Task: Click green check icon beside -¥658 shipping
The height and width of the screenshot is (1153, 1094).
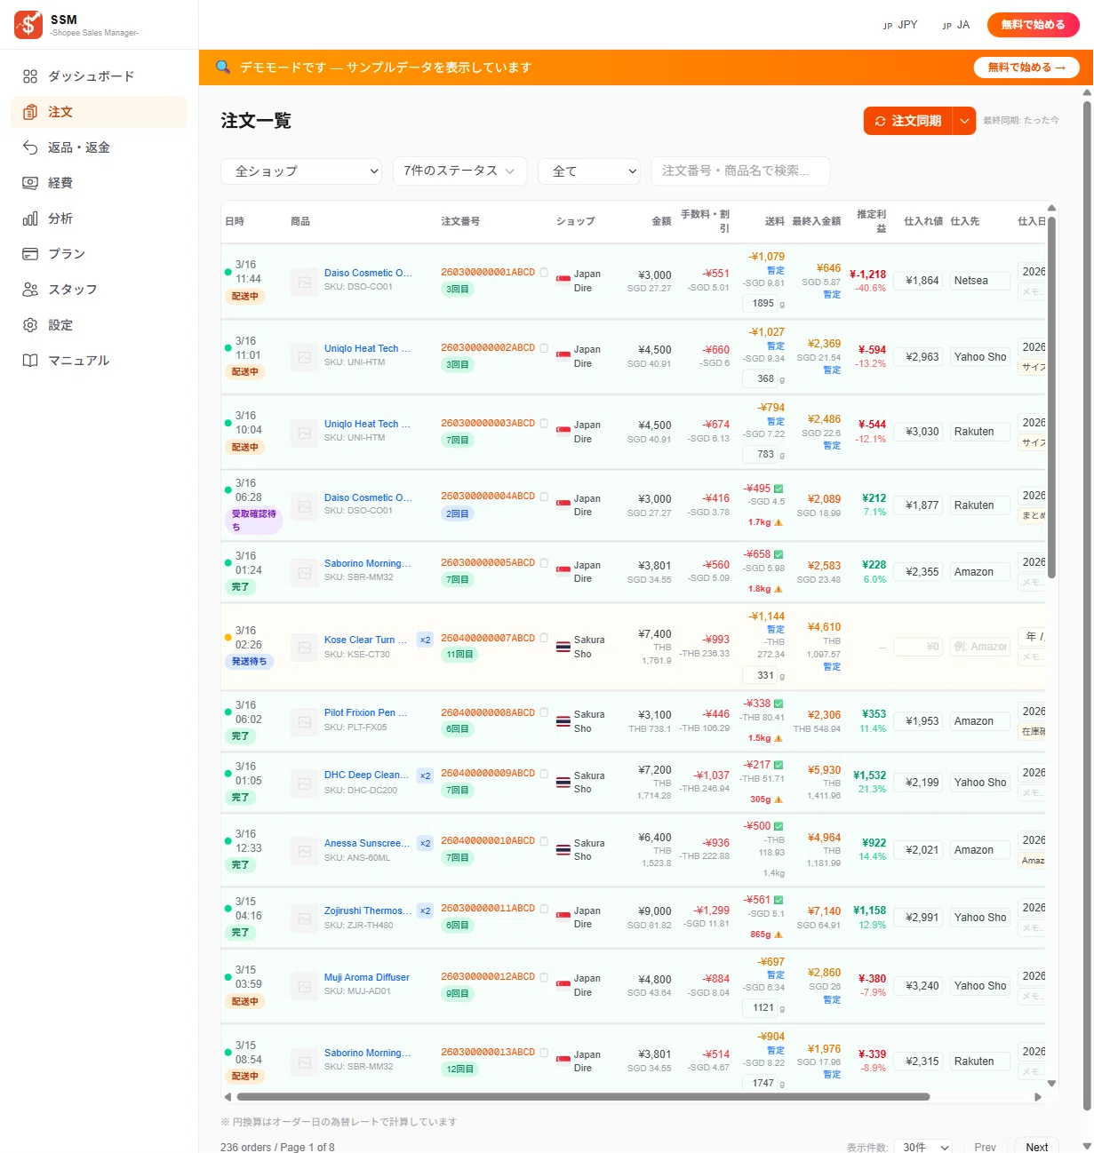Action: 779,554
